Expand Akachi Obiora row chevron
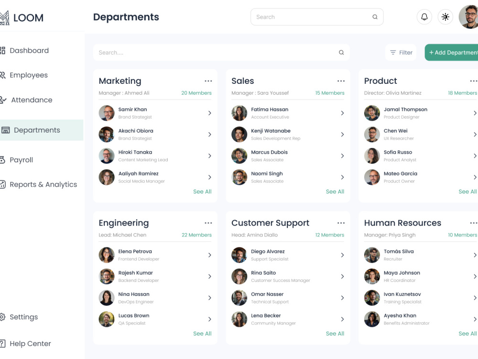 [210, 135]
